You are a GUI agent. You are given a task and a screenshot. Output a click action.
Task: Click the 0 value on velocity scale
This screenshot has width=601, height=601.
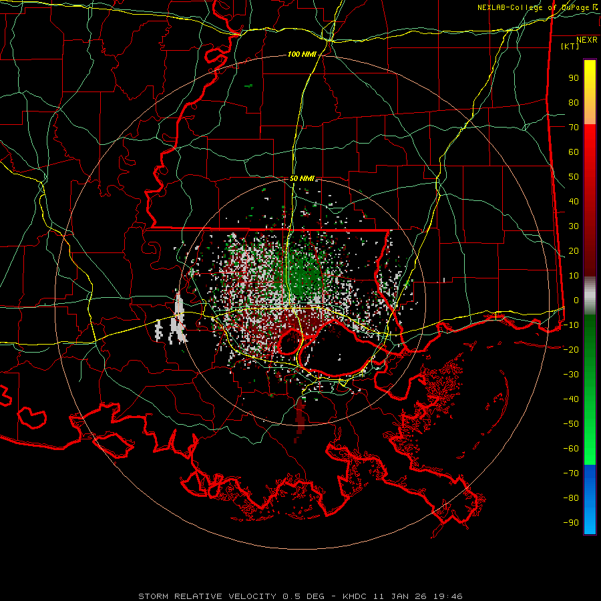click(x=576, y=300)
